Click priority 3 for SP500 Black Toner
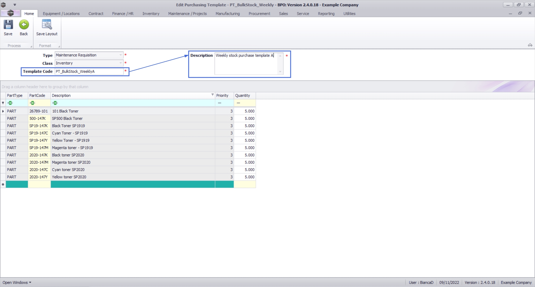 pos(224,118)
